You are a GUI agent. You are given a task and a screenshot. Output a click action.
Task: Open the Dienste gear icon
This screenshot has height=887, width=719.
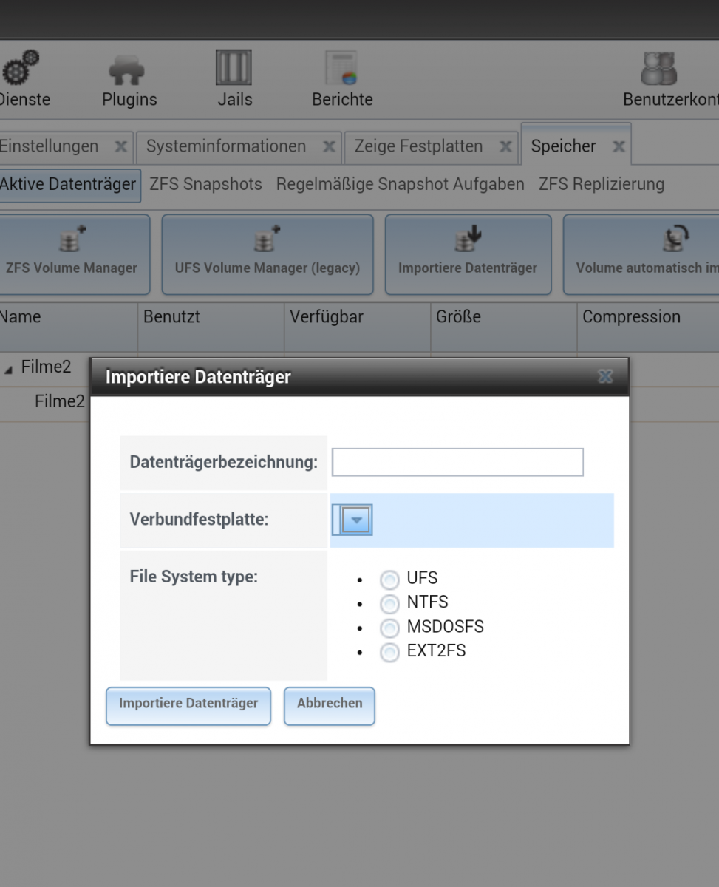tap(19, 69)
